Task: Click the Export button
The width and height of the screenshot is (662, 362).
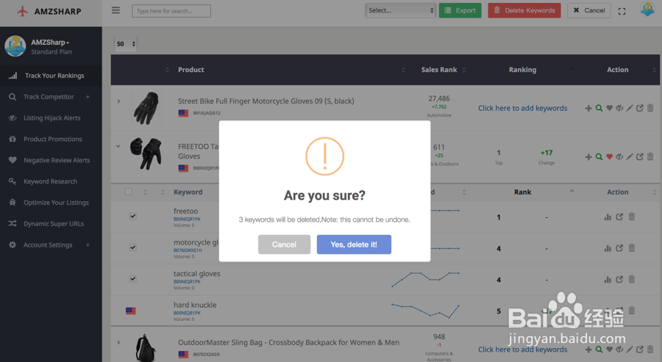Action: click(x=460, y=10)
